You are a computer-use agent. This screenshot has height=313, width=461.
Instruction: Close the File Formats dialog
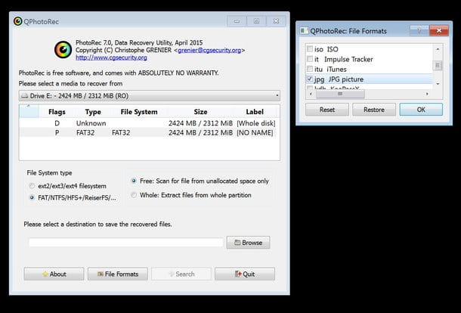click(x=439, y=30)
